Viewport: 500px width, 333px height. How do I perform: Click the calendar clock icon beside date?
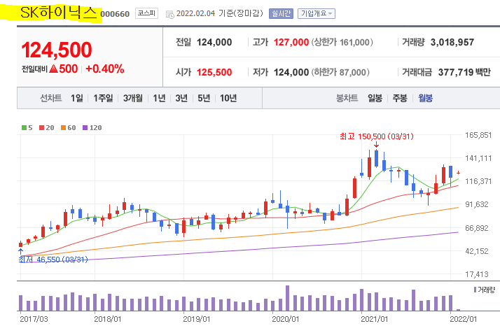170,14
